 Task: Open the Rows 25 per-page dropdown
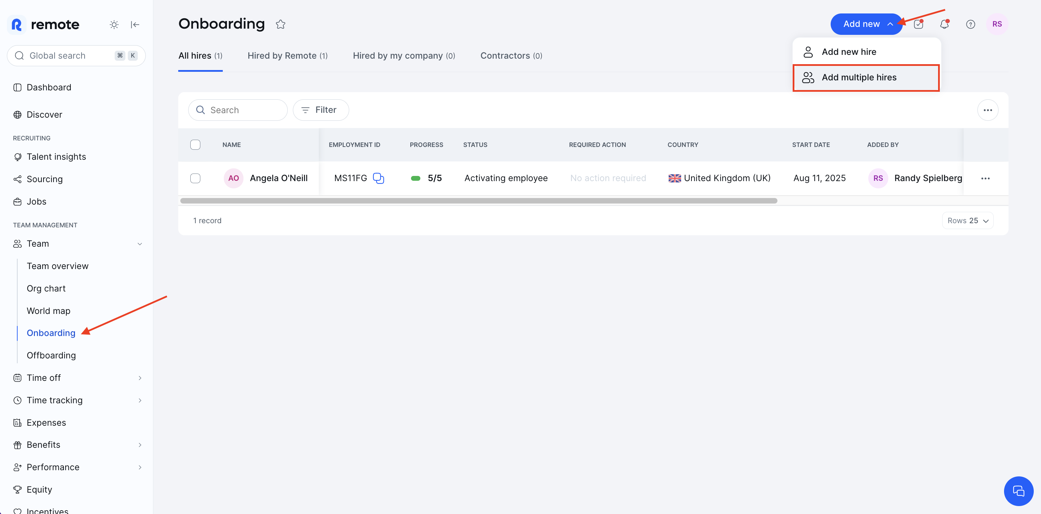click(967, 220)
